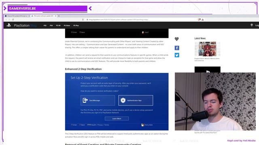The image size is (259, 145).
Task: Click the Learn More button
Action: pyautogui.click(x=117, y=118)
